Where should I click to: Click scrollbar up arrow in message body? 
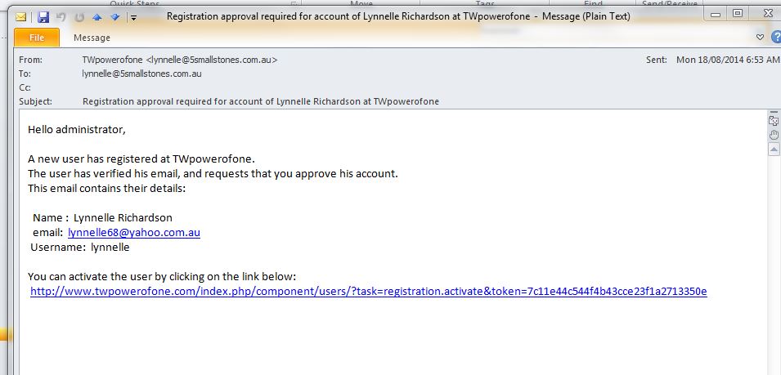tap(774, 150)
